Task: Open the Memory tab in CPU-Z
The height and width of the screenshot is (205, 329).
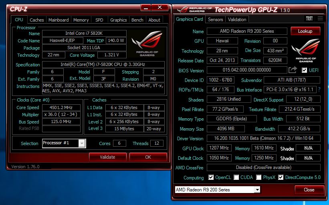Action: tap(81, 20)
